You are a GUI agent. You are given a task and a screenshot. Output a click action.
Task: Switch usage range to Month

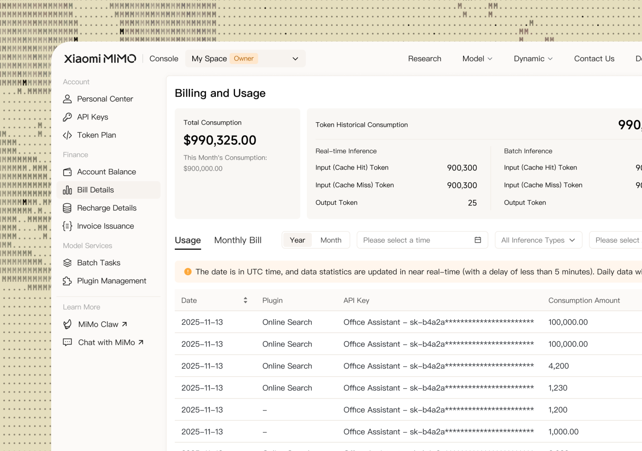pos(331,240)
